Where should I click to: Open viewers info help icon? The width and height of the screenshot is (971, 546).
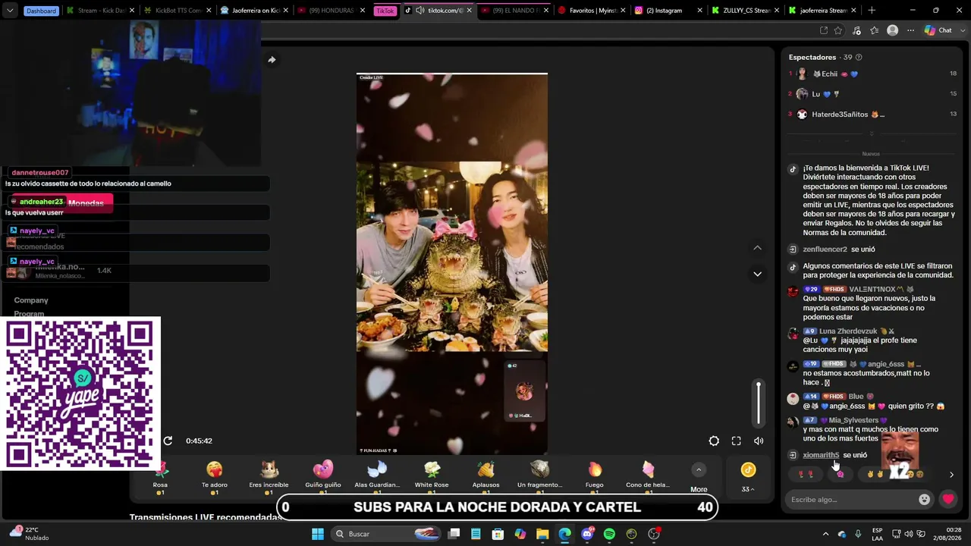click(x=859, y=57)
